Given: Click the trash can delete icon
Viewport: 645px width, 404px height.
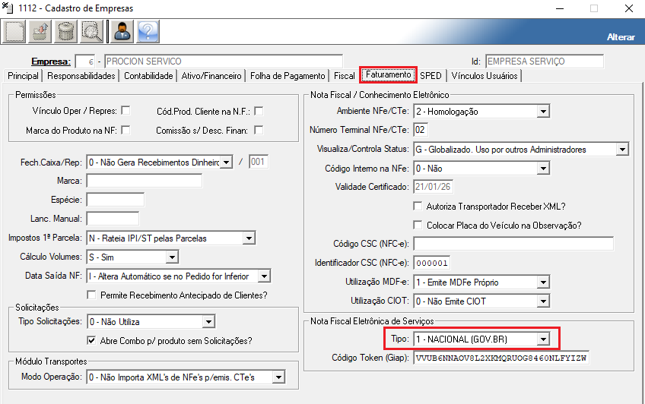Looking at the screenshot, I should 67,31.
